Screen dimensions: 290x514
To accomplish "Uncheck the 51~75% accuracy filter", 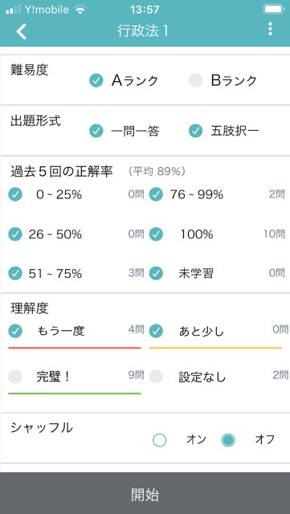I will 15,273.
